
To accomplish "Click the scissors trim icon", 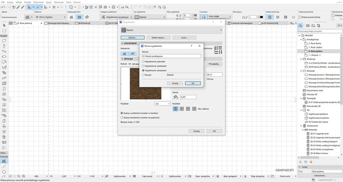I will pyautogui.click(x=123, y=7).
